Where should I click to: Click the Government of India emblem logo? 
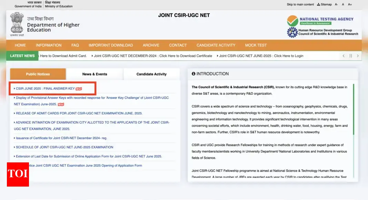click(x=17, y=24)
